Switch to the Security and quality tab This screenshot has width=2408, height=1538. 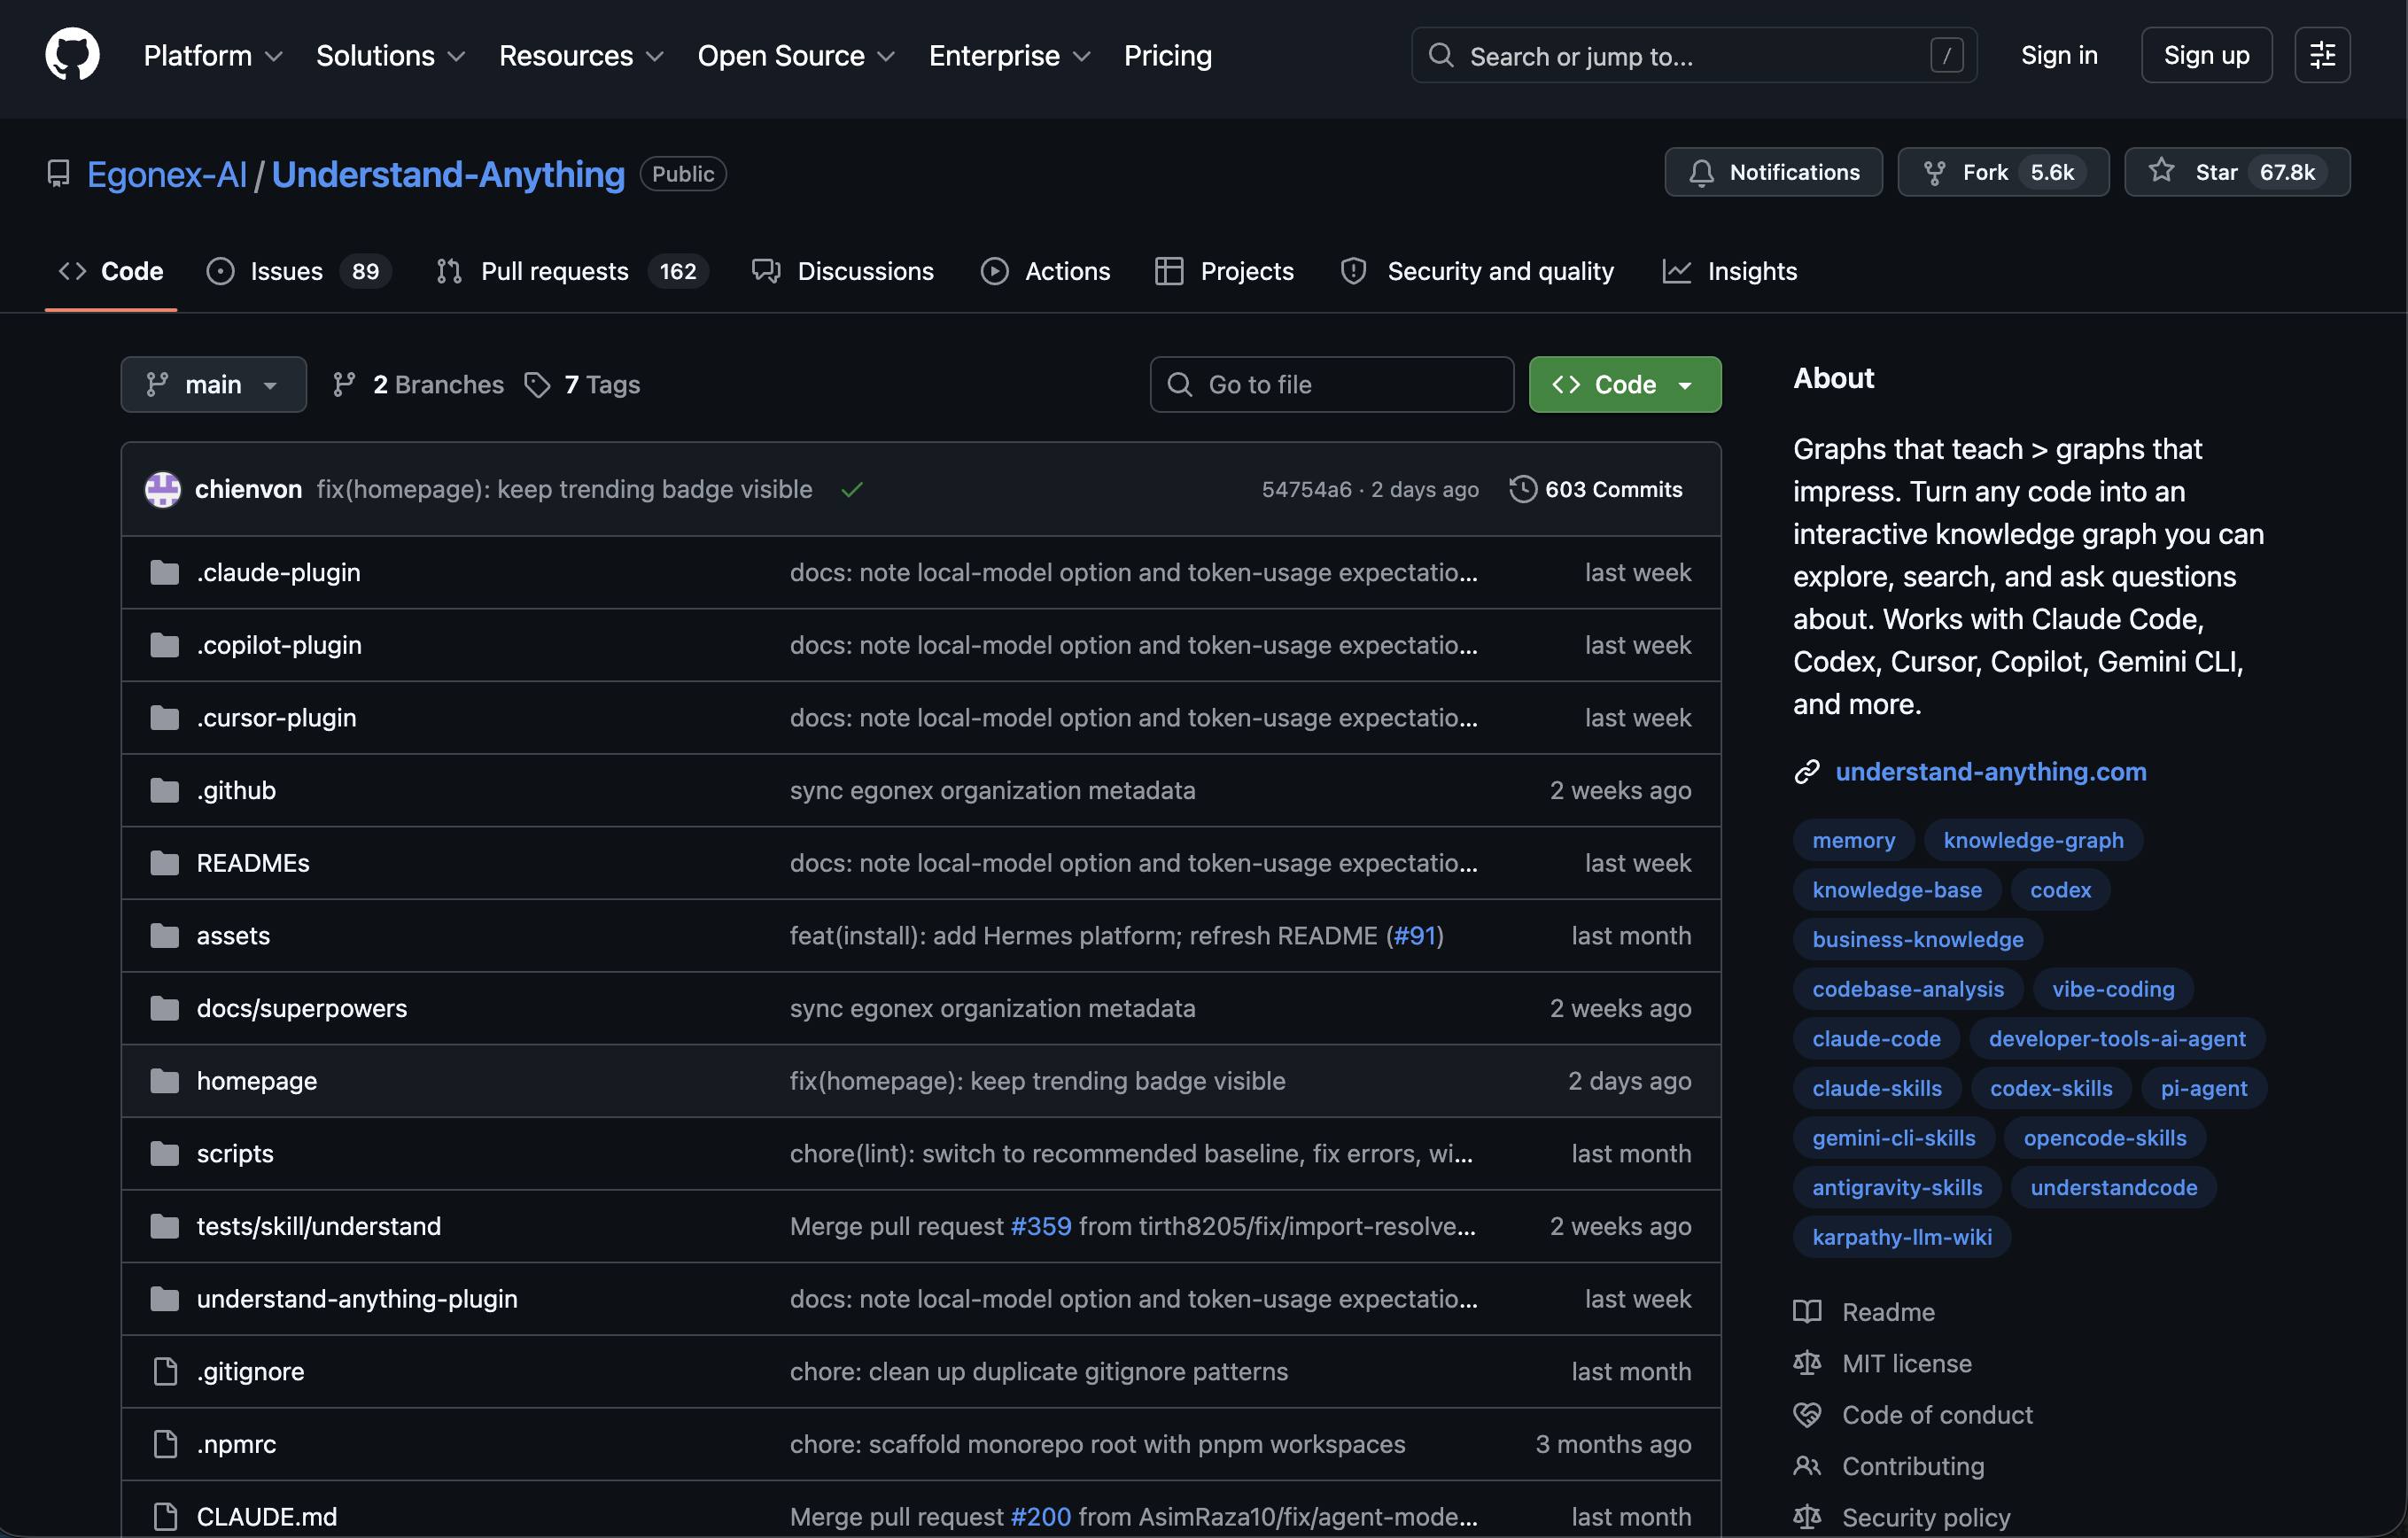point(1477,272)
